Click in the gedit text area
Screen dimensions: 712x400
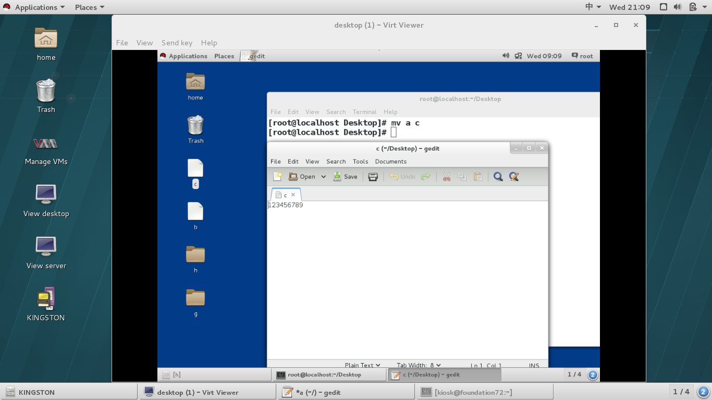coord(407,280)
